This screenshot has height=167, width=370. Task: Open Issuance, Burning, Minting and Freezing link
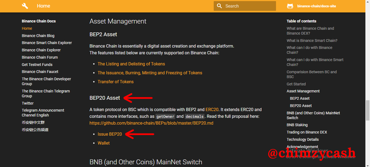point(150,73)
